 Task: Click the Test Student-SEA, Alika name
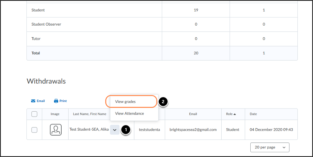(89, 129)
